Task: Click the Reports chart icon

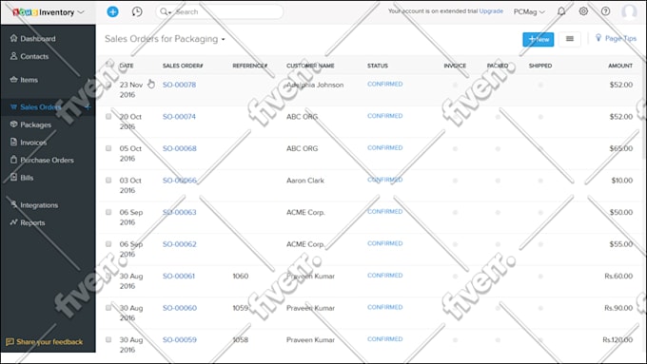Action: (x=13, y=222)
